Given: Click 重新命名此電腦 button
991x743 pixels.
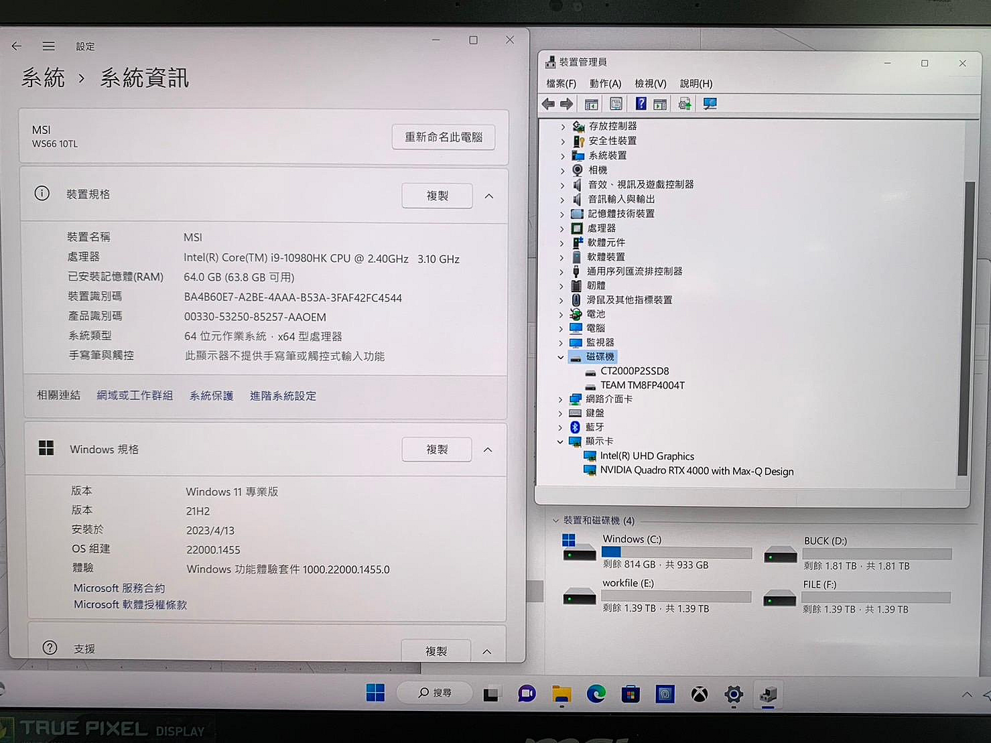Looking at the screenshot, I should pyautogui.click(x=444, y=137).
